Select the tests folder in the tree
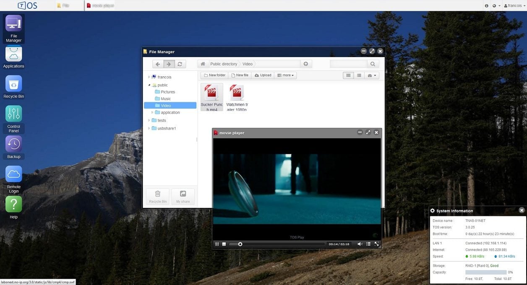The image size is (527, 285). pos(162,120)
